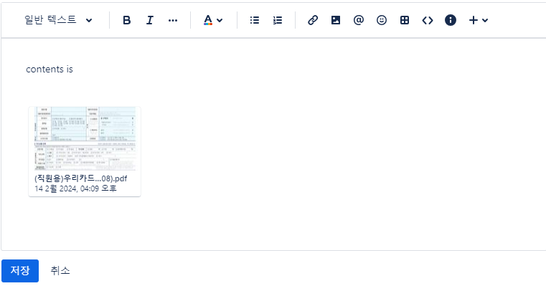This screenshot has height=291, width=546.
Task: Insert a code snippet
Action: tap(428, 20)
